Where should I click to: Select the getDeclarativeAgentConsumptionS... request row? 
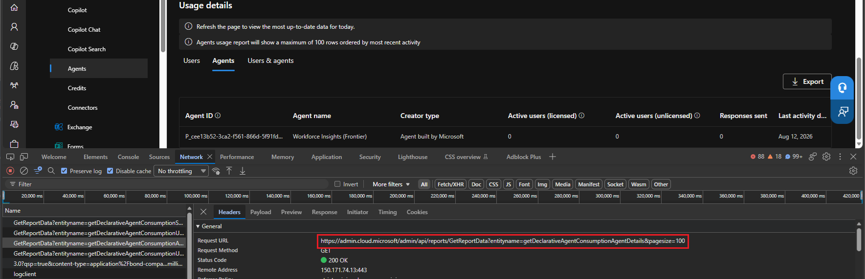94,223
